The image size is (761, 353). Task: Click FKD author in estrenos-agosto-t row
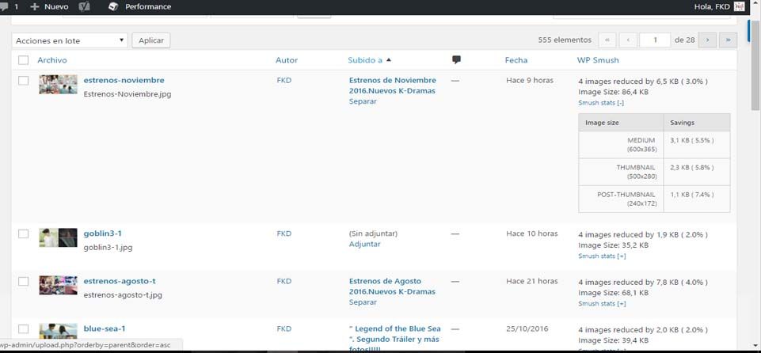point(284,281)
